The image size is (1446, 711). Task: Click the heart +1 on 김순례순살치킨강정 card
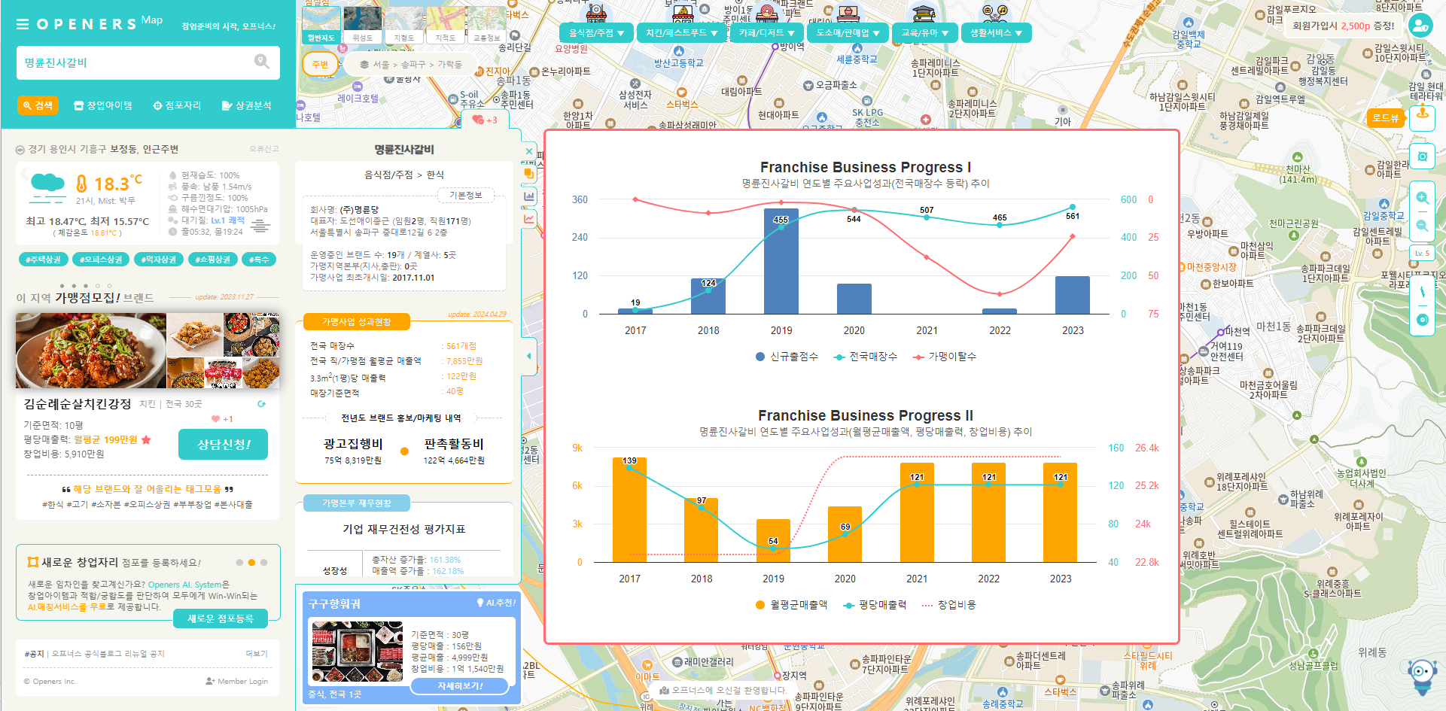click(x=222, y=419)
